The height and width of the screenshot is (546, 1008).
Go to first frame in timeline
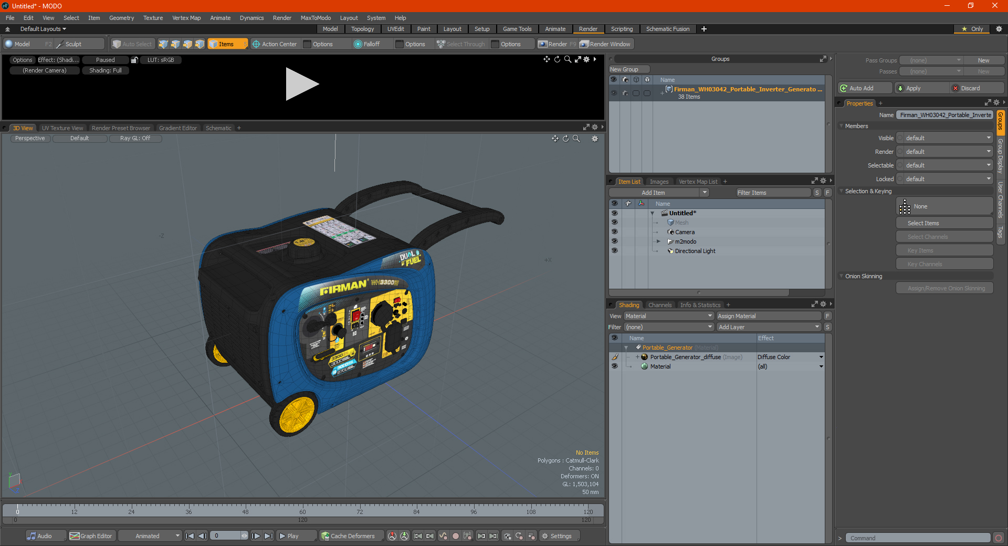(x=190, y=536)
